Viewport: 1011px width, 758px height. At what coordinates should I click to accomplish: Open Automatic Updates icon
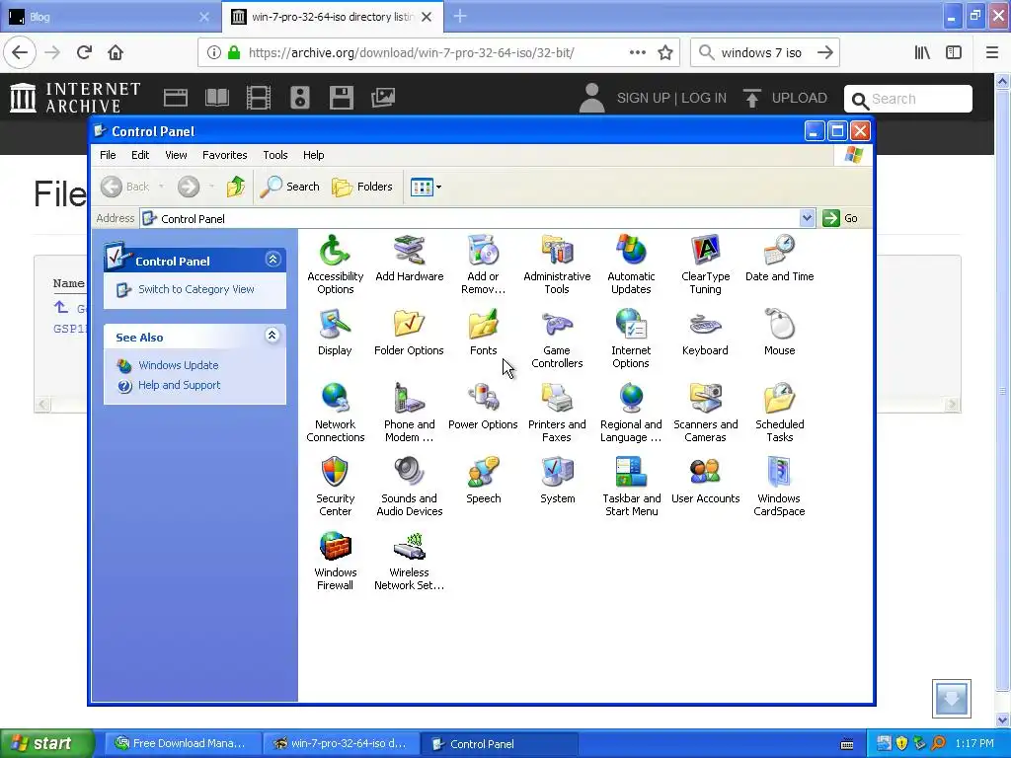tap(631, 265)
